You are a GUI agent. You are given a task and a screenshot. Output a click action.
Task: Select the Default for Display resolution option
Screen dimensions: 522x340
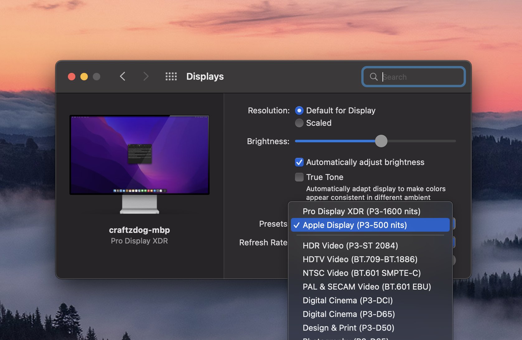[x=299, y=110]
